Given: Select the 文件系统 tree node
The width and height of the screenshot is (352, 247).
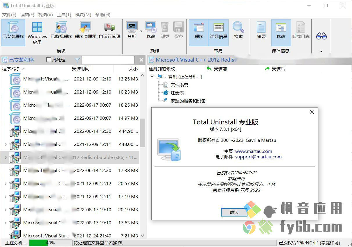Looking at the screenshot, I should [179, 85].
